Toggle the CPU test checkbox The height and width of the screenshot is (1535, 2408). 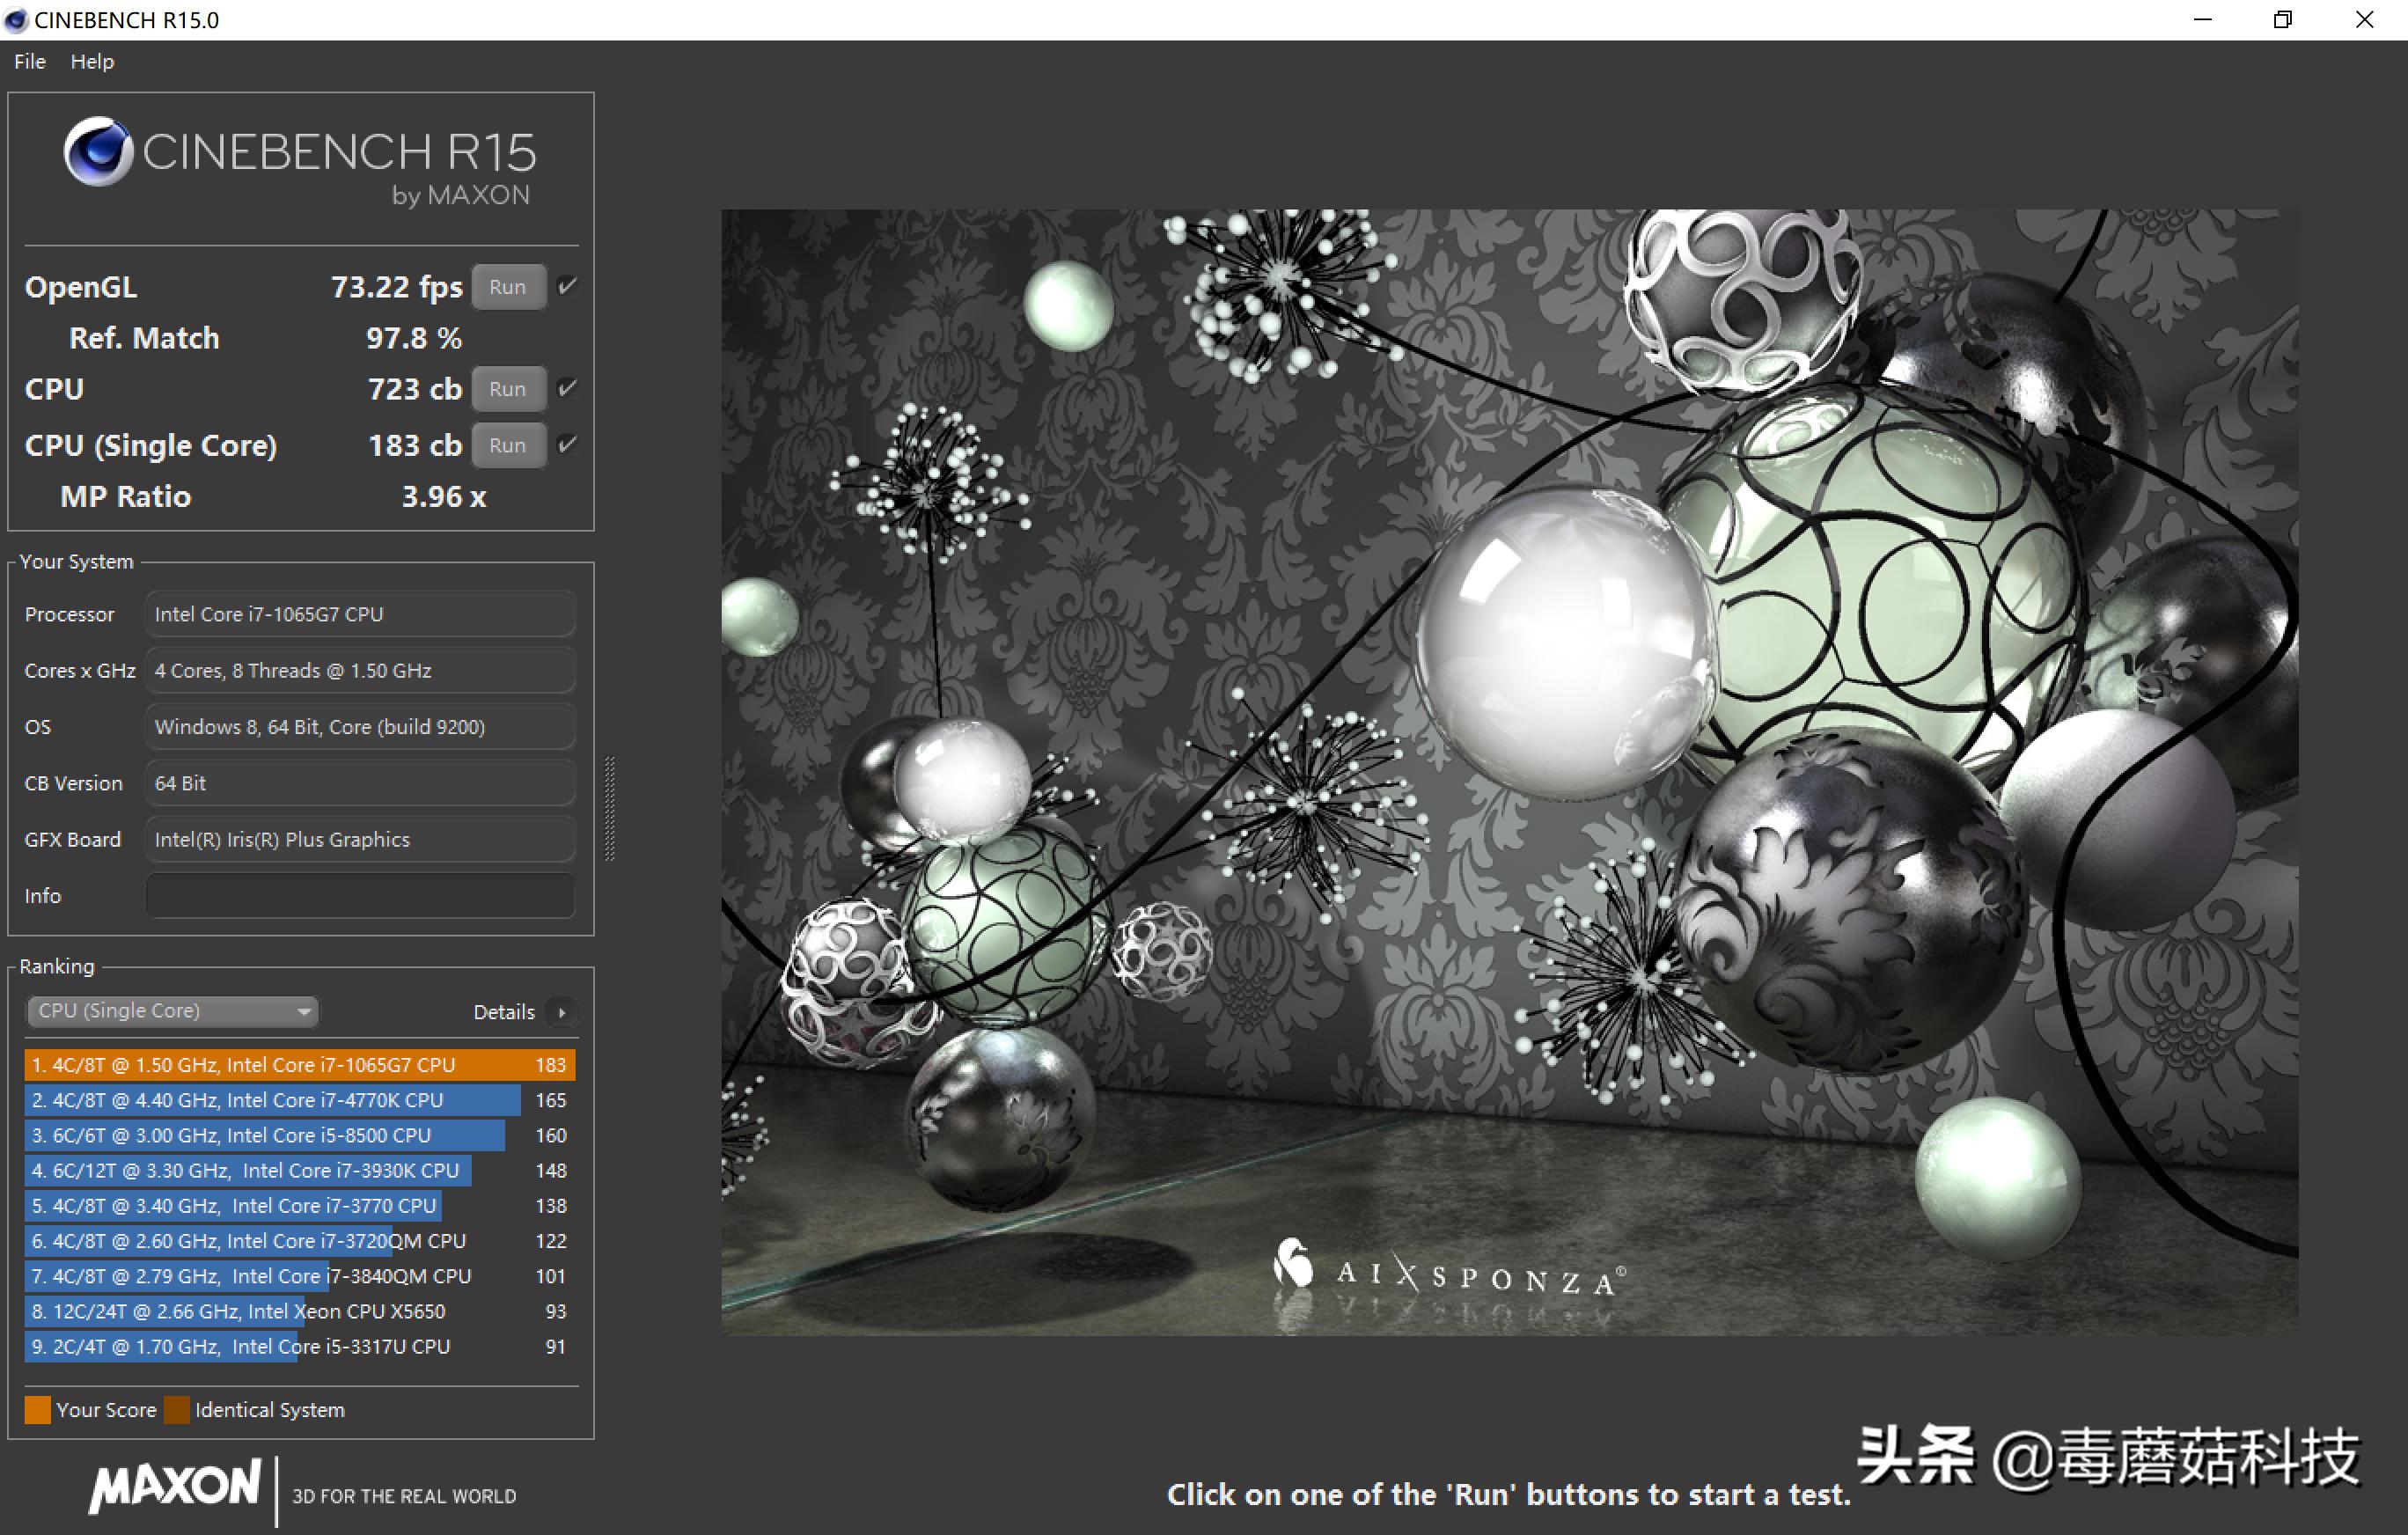click(567, 388)
